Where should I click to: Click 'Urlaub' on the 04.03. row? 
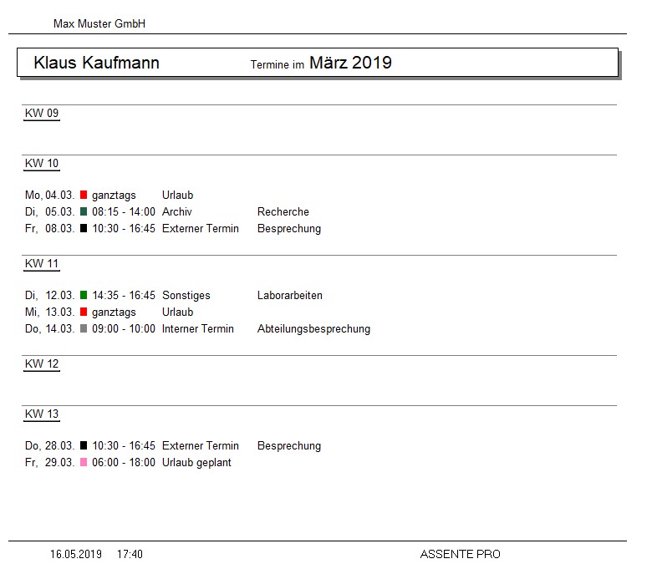coord(177,195)
